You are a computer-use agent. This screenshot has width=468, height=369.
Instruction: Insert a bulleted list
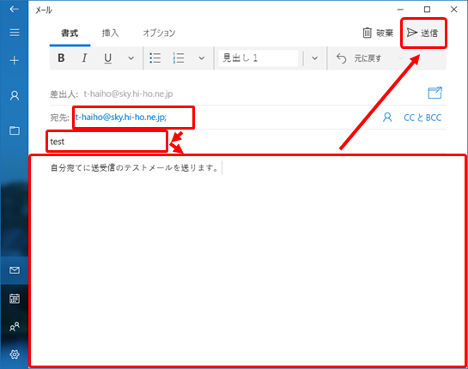point(155,57)
